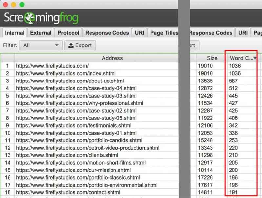The image size is (262, 198).
Task: Select the testimonials.shtml URL row
Action: coord(73,125)
